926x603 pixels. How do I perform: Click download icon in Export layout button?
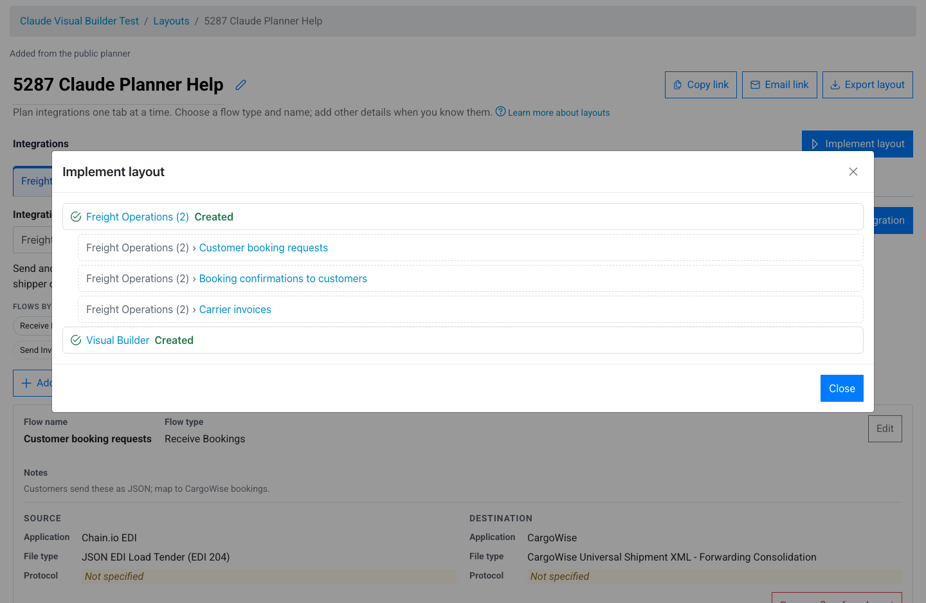click(835, 85)
